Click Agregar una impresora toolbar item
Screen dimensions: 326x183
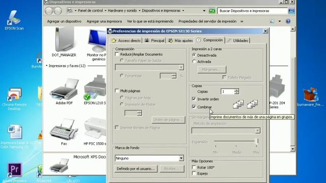tap(104, 21)
